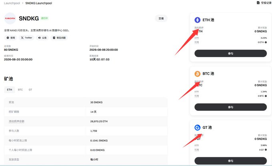Viewport: 272px width, 166px height.
Task: Click the 35 SNDKG prize pool cell
Action: (x=96, y=102)
